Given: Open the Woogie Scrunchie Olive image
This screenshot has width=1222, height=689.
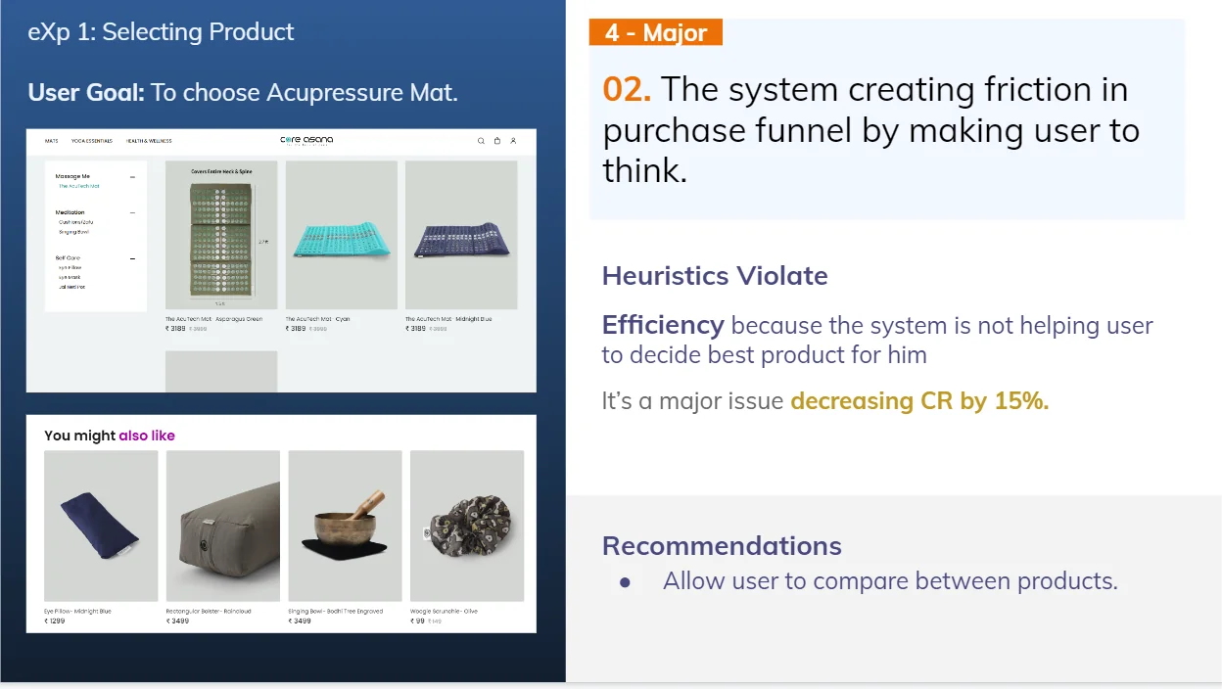Looking at the screenshot, I should (x=467, y=526).
